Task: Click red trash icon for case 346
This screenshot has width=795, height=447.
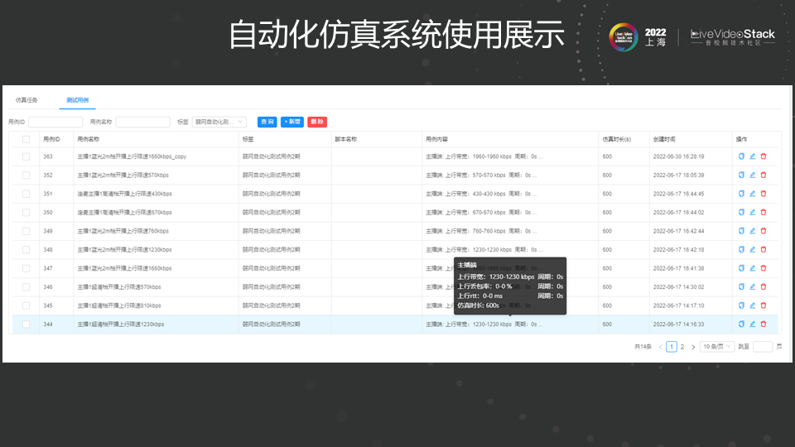Action: (x=763, y=286)
